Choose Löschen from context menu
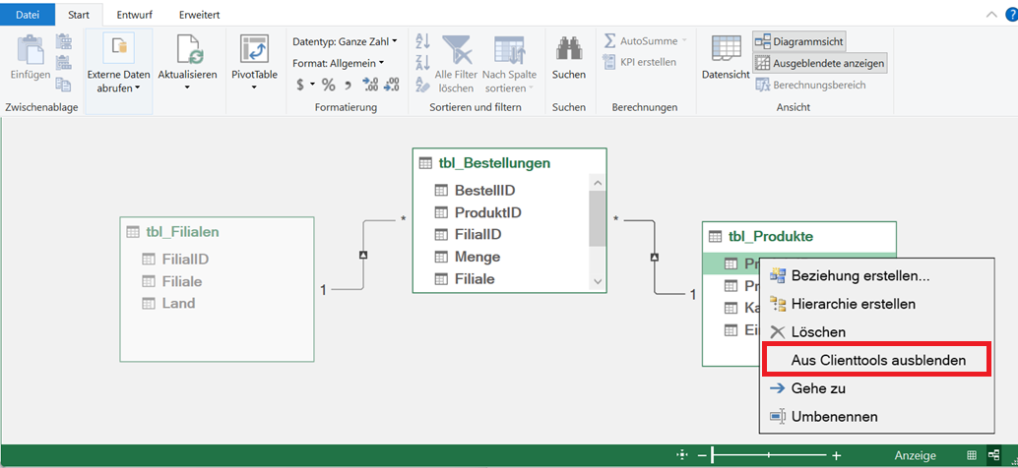Image resolution: width=1018 pixels, height=468 pixels. 876,332
